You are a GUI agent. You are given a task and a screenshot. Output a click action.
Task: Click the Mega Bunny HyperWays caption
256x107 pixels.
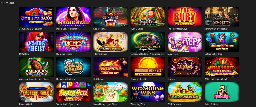tap(105, 104)
